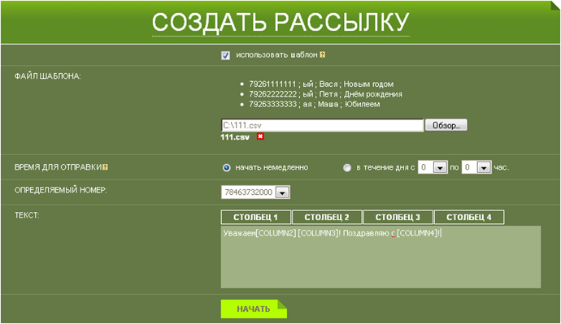The image size is (561, 324).
Task: Select начать немедленно radio option
Action: [x=227, y=167]
